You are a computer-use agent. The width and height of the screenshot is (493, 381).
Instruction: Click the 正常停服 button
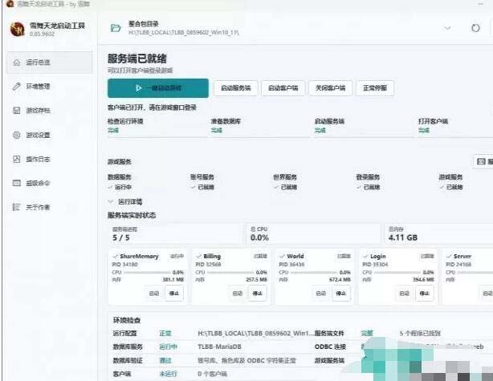tap(375, 88)
